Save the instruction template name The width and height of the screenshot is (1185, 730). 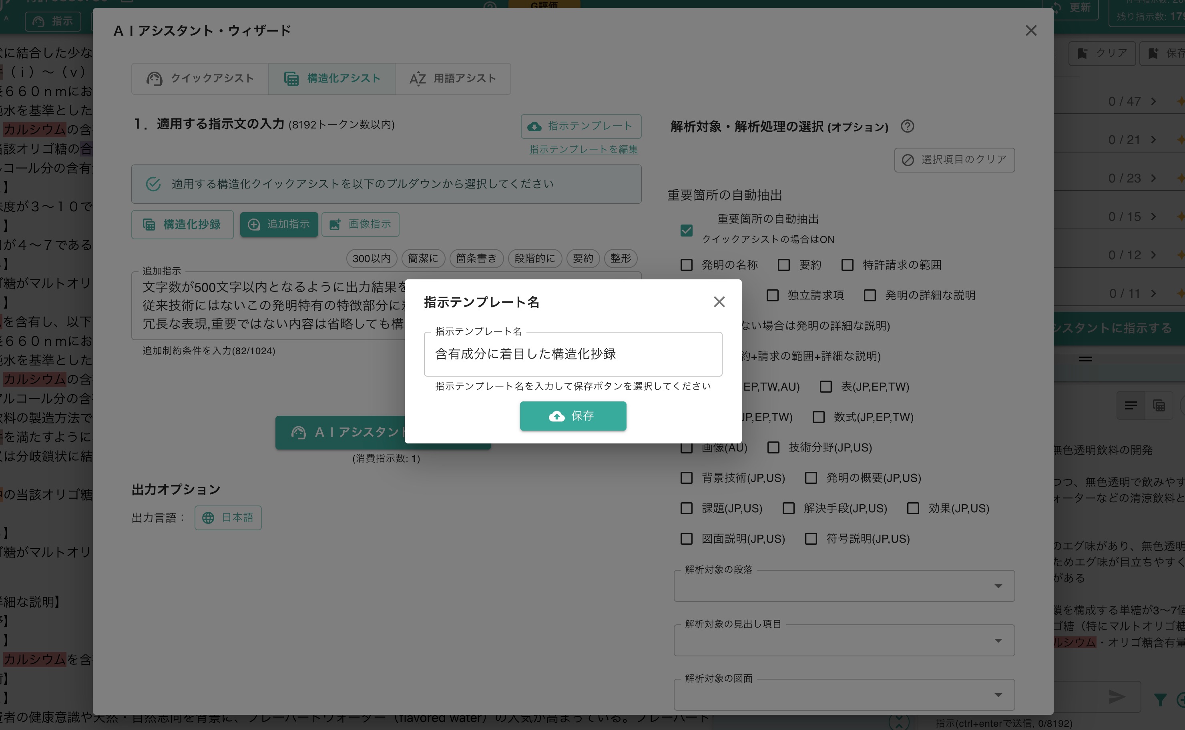[573, 416]
